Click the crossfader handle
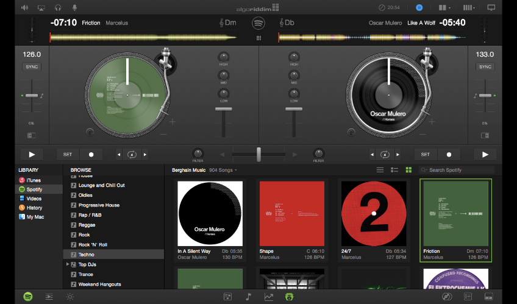The image size is (517, 304). [x=259, y=154]
